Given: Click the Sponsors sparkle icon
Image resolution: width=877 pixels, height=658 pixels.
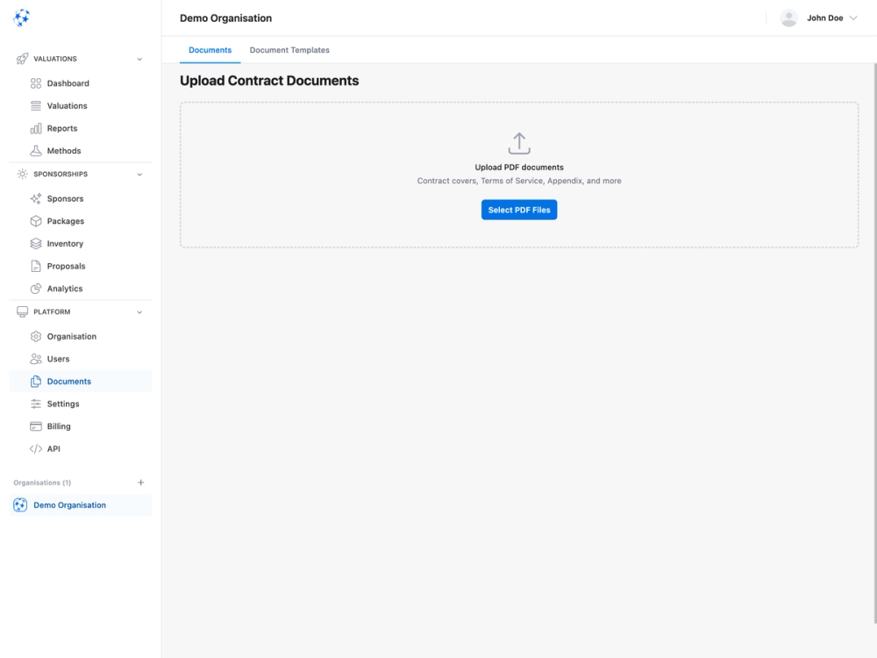Looking at the screenshot, I should (35, 198).
